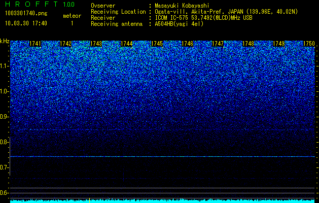Click the kHz axis unit label

5,41
